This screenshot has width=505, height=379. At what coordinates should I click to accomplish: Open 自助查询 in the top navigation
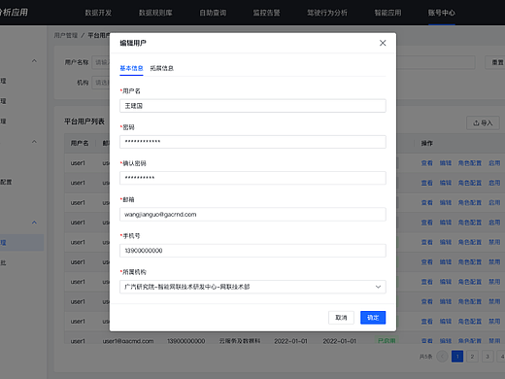(x=213, y=13)
